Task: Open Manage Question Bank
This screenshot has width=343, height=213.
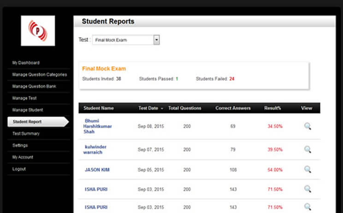Action: pos(34,86)
